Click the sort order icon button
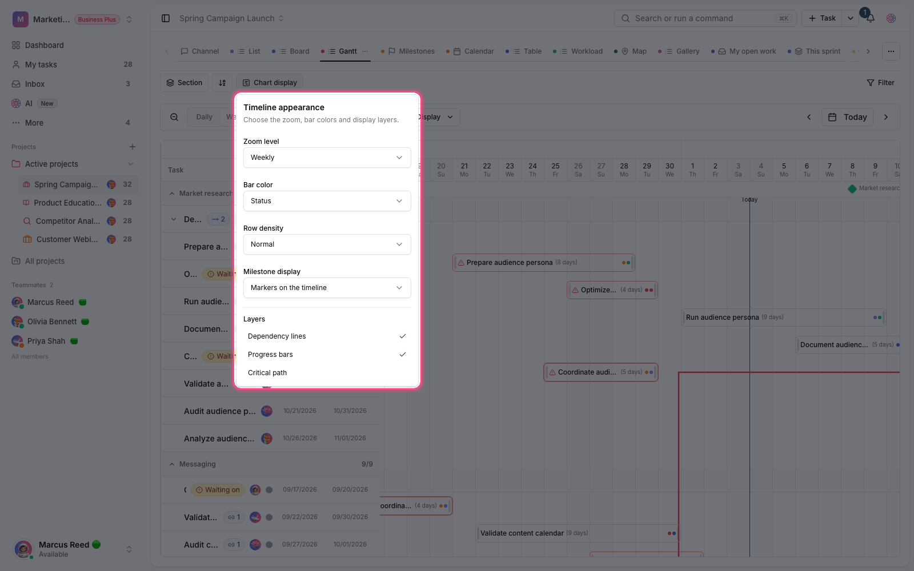 [222, 83]
